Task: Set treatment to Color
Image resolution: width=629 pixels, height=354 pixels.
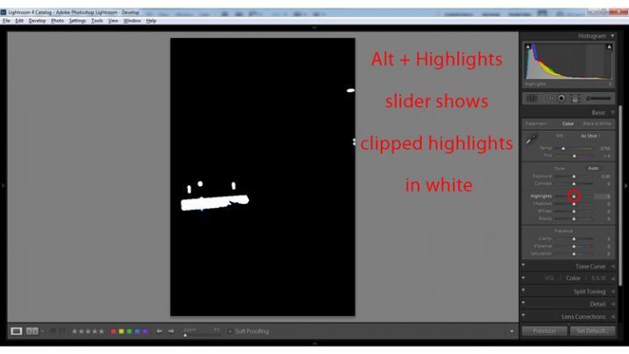Action: (568, 124)
